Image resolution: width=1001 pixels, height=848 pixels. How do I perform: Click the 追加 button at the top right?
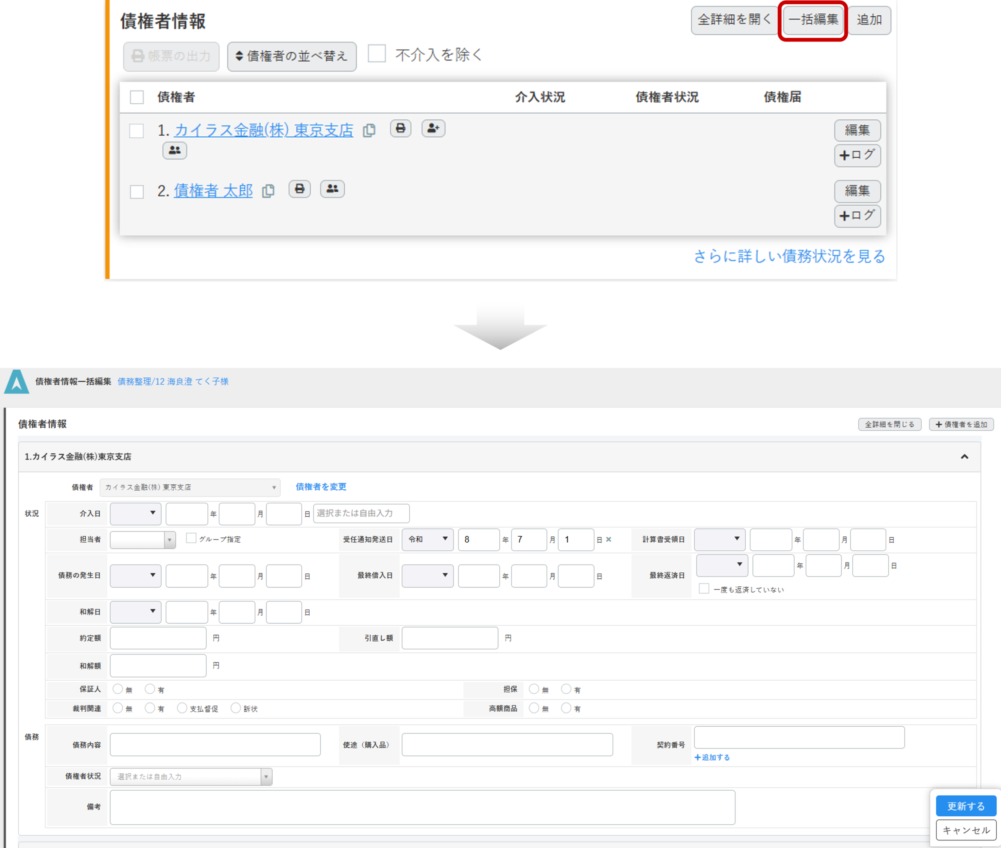tap(869, 20)
